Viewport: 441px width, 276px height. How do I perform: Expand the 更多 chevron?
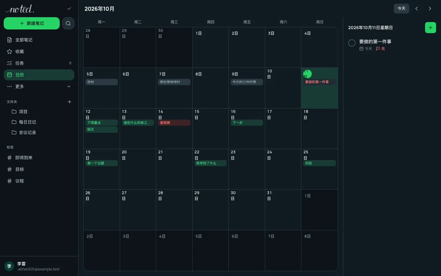pyautogui.click(x=69, y=86)
